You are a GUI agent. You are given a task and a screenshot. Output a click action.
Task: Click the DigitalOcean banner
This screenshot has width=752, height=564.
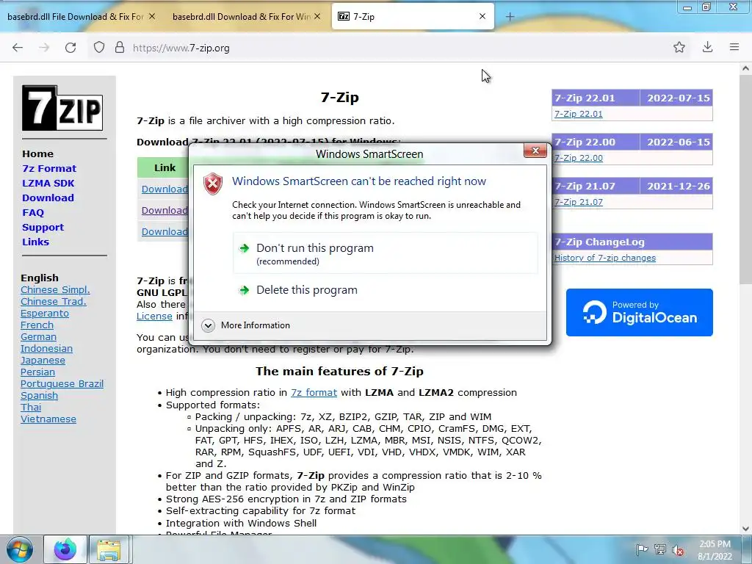[640, 312]
